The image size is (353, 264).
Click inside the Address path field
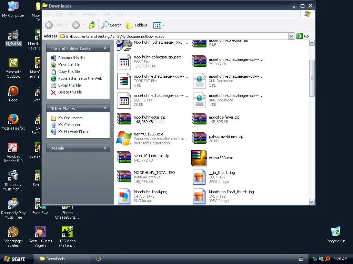click(x=174, y=36)
